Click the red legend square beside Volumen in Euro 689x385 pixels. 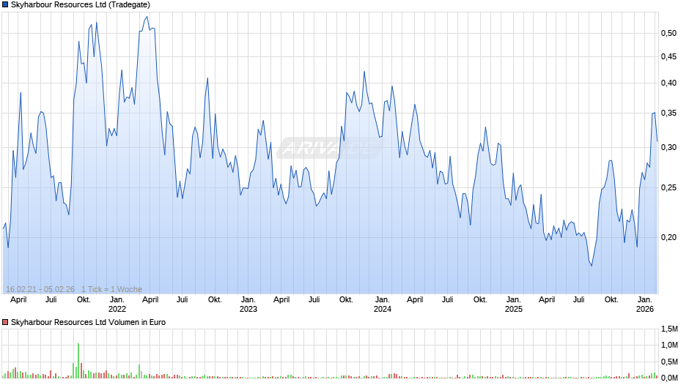point(5,322)
